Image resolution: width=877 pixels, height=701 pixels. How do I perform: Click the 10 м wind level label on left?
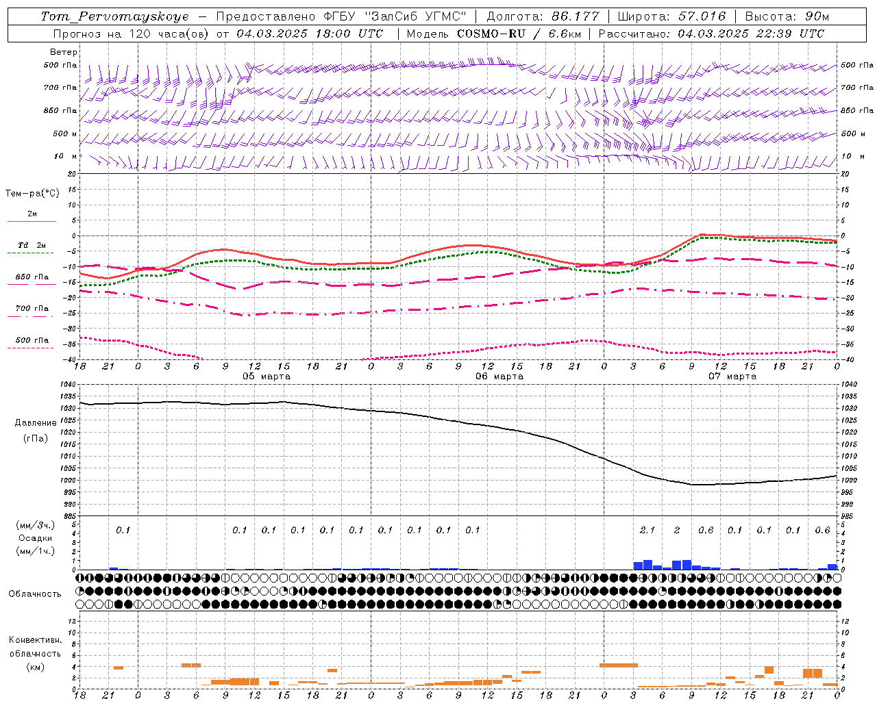(66, 156)
